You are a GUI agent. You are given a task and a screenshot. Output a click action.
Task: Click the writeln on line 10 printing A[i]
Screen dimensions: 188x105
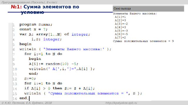pos(62,69)
